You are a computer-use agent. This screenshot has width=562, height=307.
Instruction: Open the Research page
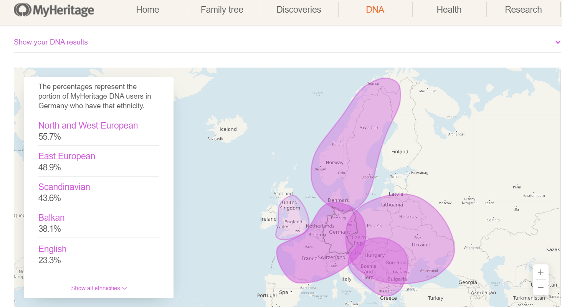click(523, 10)
